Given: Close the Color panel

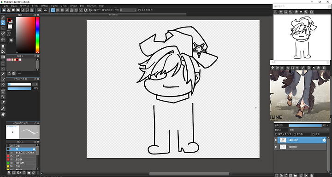Looking at the screenshot, I should tap(38, 15).
